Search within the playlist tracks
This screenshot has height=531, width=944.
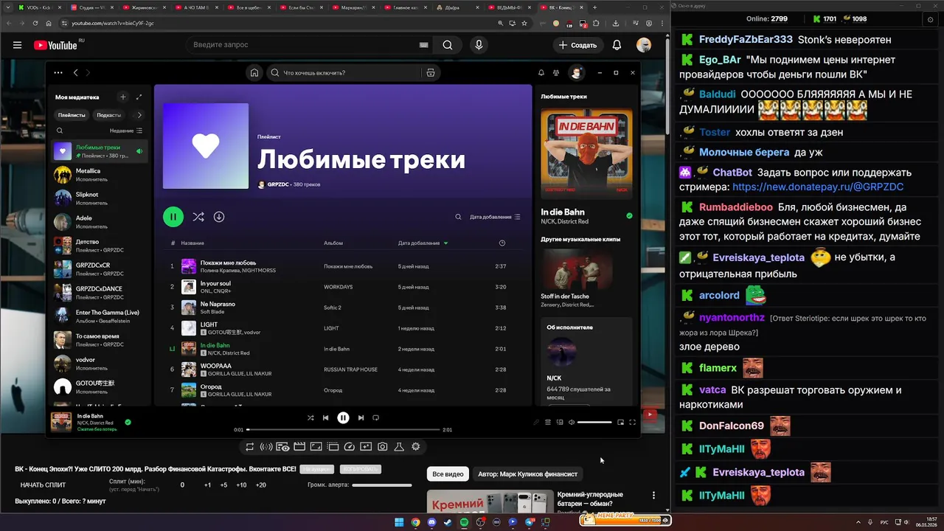[458, 217]
